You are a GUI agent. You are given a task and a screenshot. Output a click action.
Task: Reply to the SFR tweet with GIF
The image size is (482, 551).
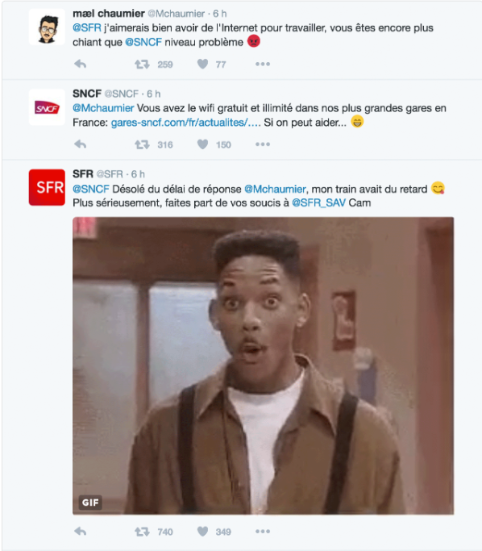(x=81, y=532)
